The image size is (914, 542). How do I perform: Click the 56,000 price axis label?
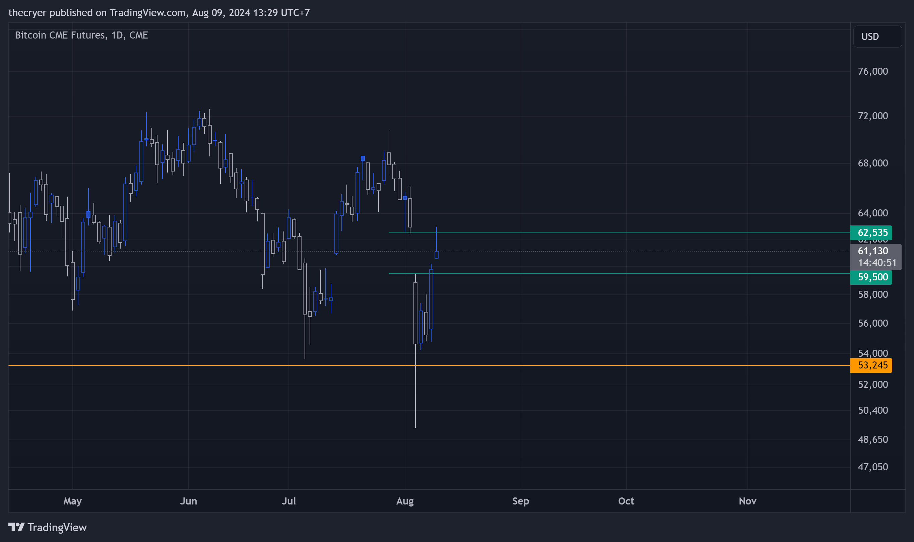tap(873, 323)
